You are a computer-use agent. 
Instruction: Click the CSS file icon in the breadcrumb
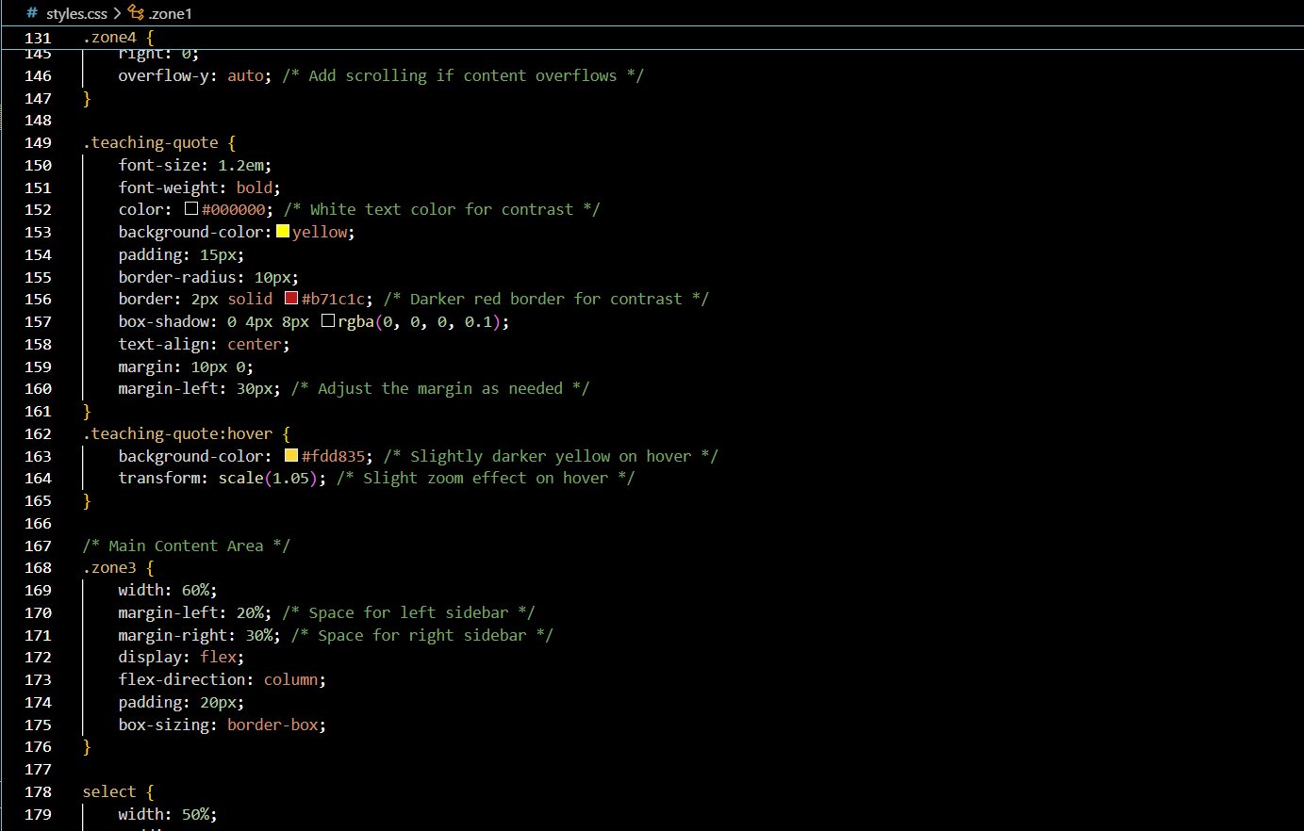point(32,13)
